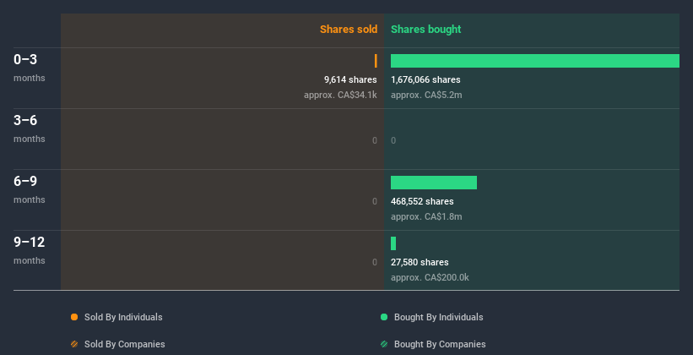This screenshot has height=355, width=693.
Task: Select the Shares sold column header
Action: (x=348, y=30)
